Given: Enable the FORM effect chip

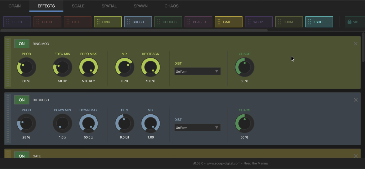Looking at the screenshot, I should (x=289, y=22).
